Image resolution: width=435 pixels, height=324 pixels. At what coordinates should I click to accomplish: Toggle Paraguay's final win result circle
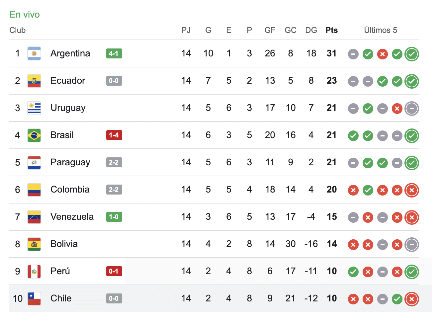point(412,163)
